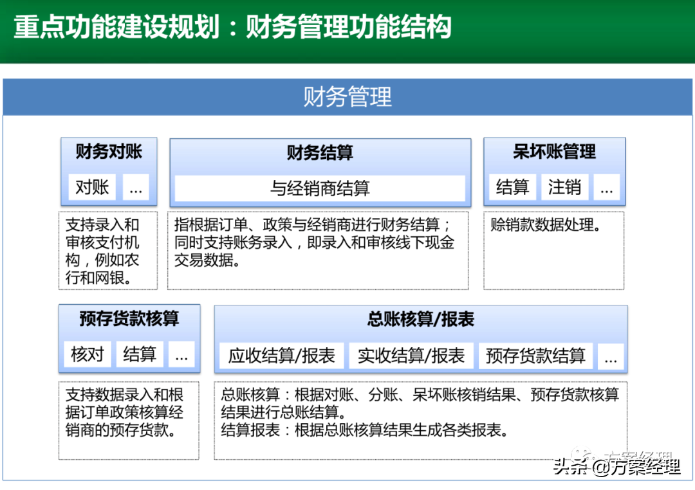Click the description starting 支持录入和审核支付机构
Screen dimensions: 695x490
(108, 251)
